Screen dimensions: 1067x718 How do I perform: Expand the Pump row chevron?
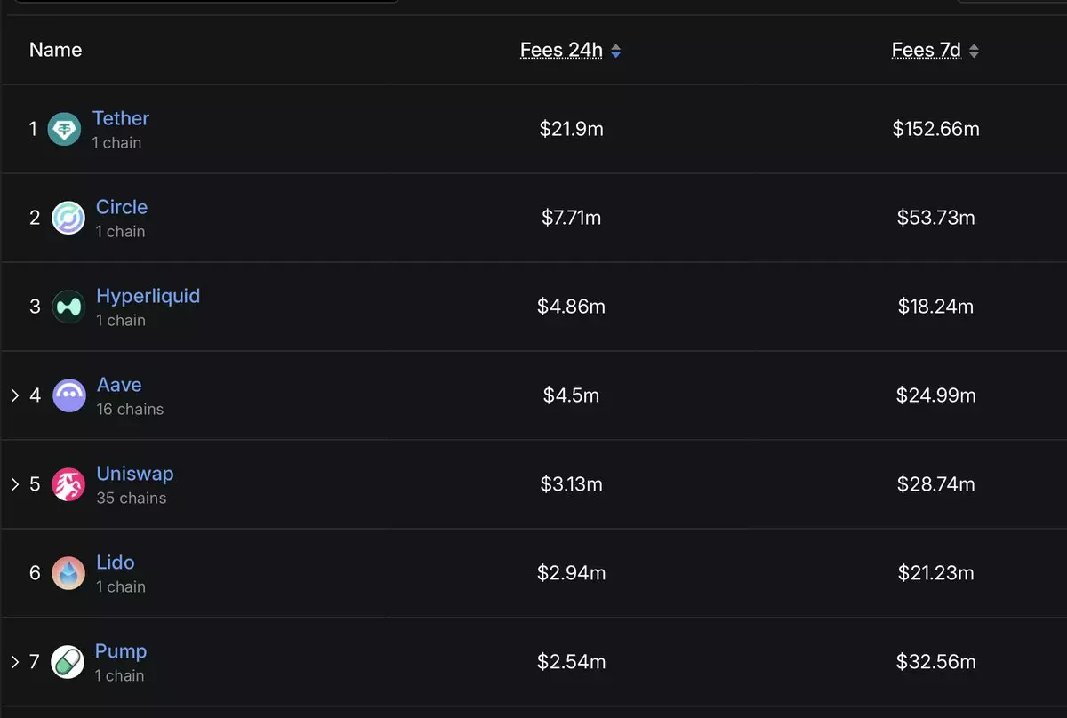[x=15, y=662]
